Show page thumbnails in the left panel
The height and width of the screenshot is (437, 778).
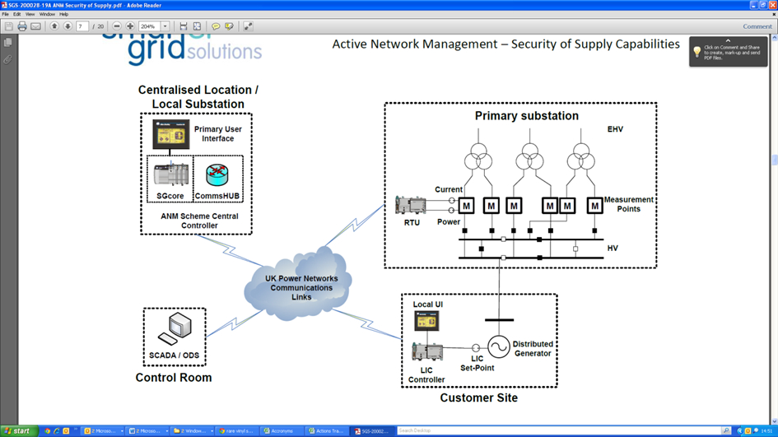click(7, 43)
